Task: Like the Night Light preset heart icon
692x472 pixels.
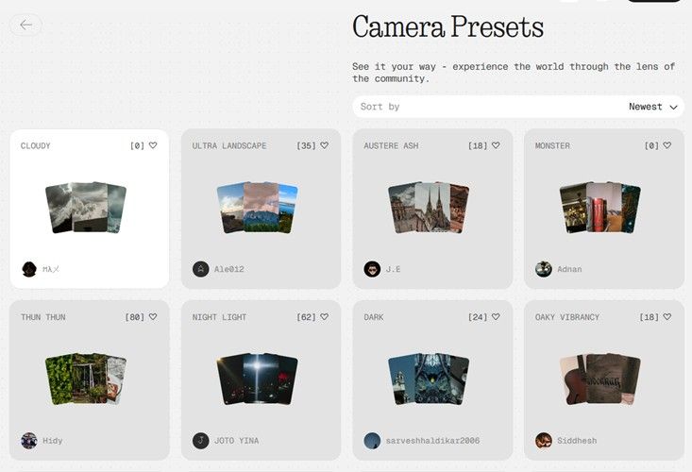Action: pyautogui.click(x=325, y=317)
